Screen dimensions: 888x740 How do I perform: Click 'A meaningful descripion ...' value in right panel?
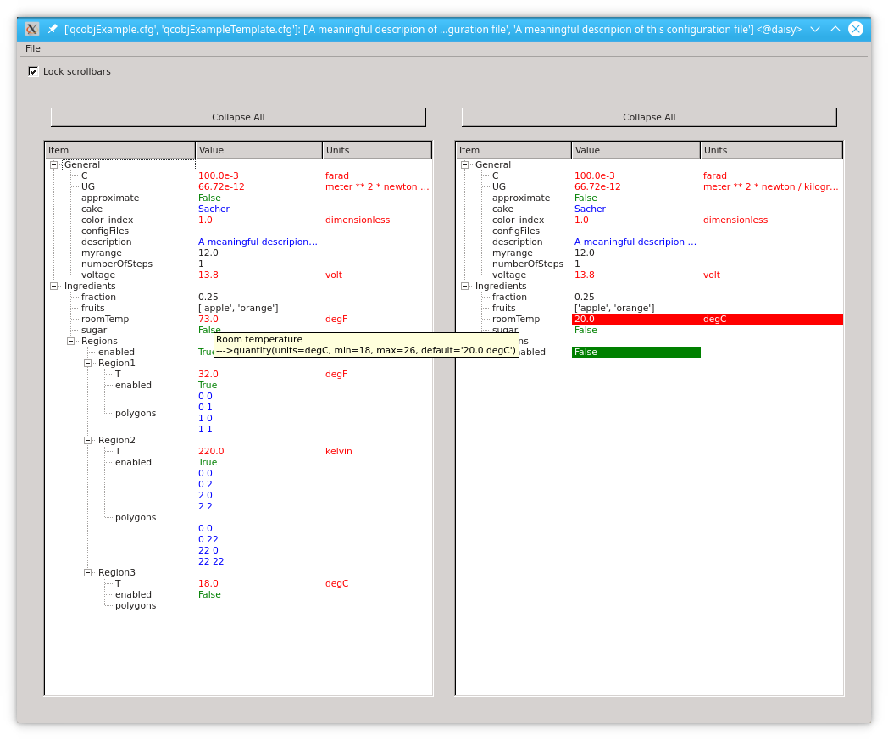coord(635,242)
